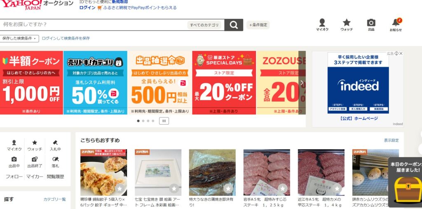Toggle watch star on the framed painting item

(174, 188)
